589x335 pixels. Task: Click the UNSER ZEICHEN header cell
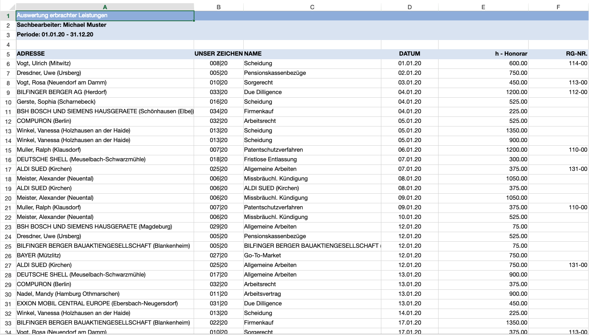click(218, 54)
